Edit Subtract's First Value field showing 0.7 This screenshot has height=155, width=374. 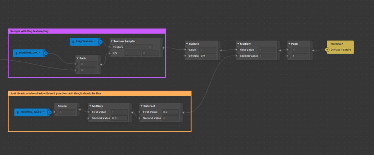170,112
